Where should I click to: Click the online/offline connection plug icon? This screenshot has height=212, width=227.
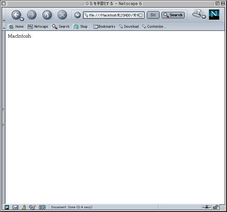point(206,207)
